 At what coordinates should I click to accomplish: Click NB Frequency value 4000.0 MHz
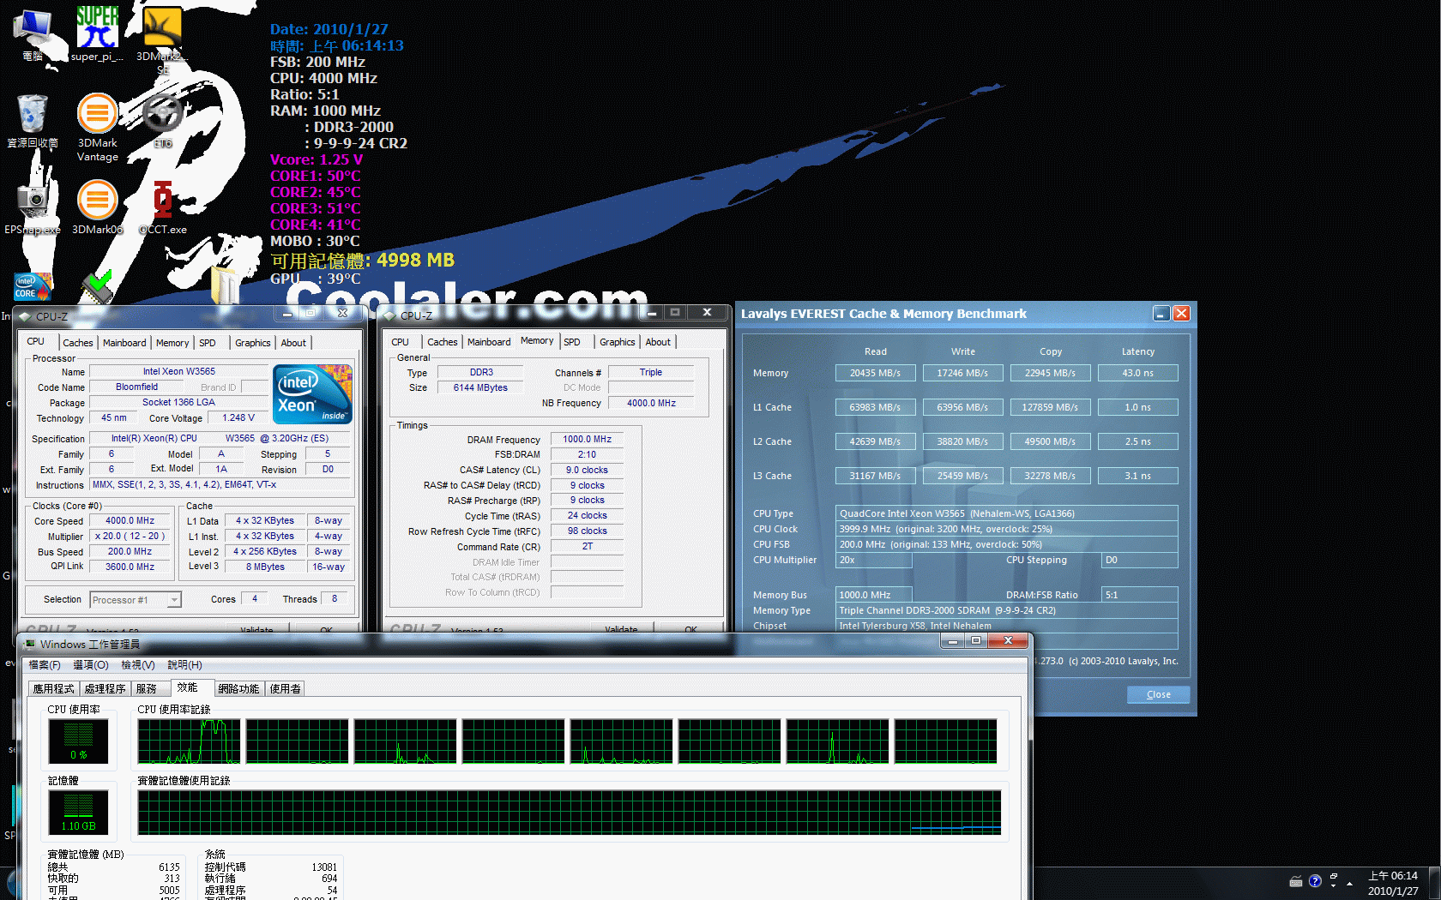point(651,403)
